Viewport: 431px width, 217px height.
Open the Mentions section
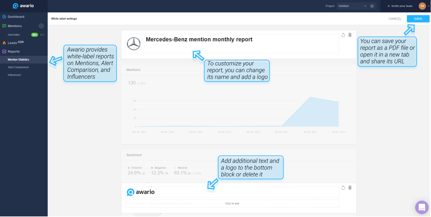[15, 26]
